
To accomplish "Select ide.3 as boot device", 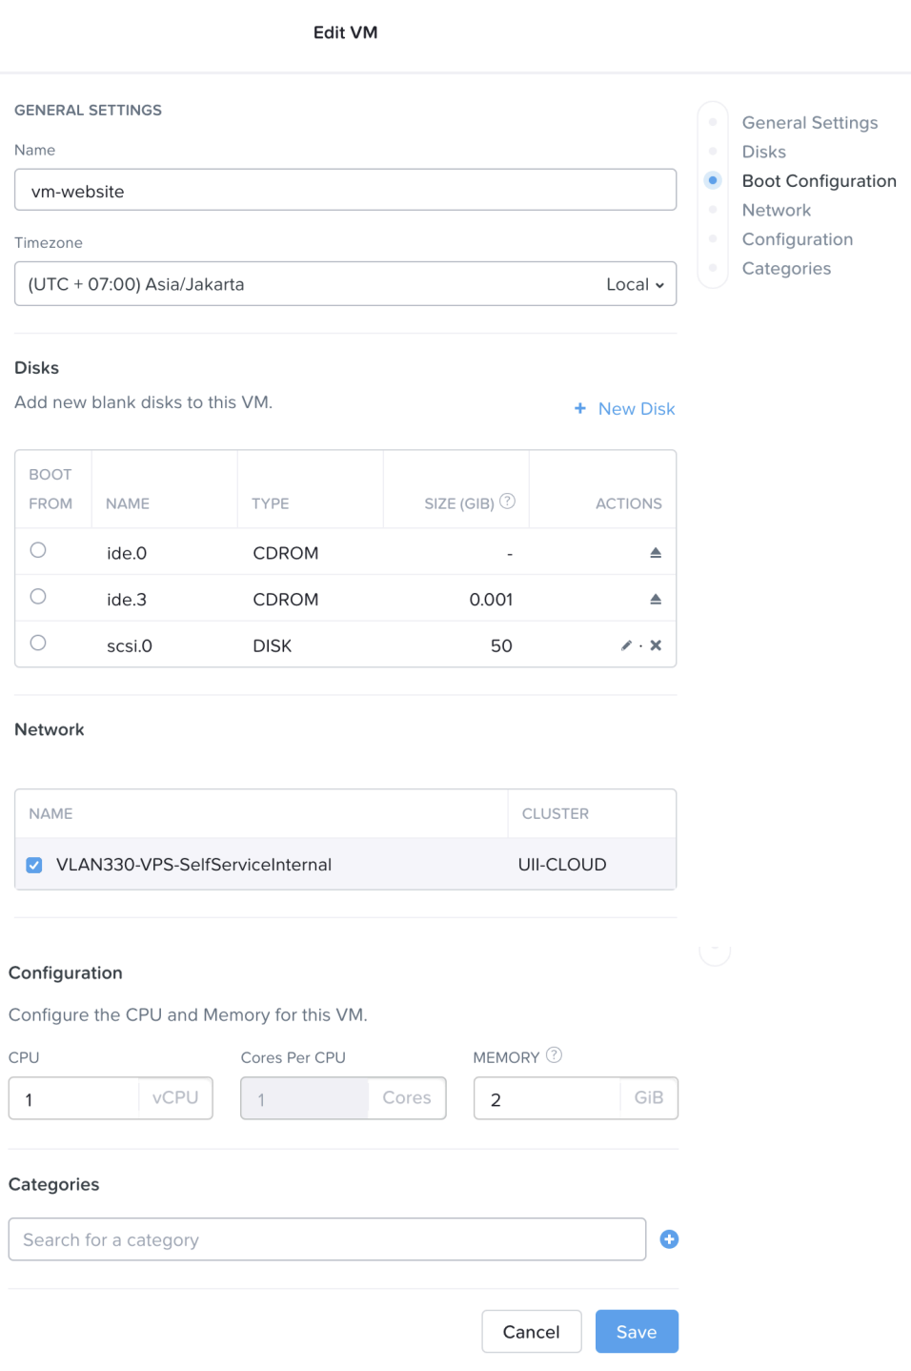I will [x=38, y=597].
